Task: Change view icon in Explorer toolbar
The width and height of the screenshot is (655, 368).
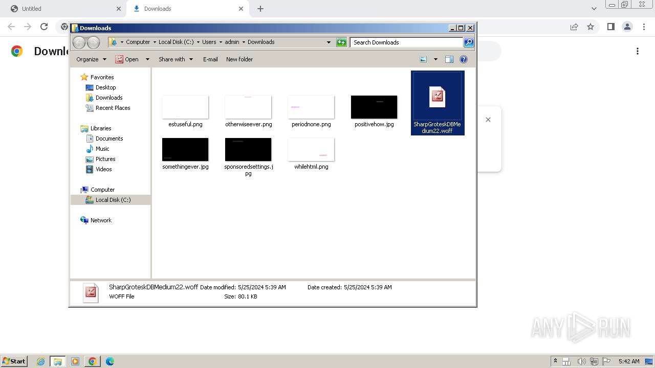Action: click(423, 59)
